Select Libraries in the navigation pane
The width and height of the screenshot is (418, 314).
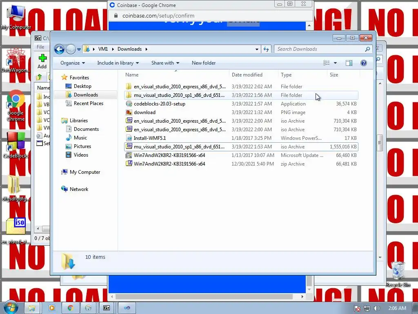[79, 121]
